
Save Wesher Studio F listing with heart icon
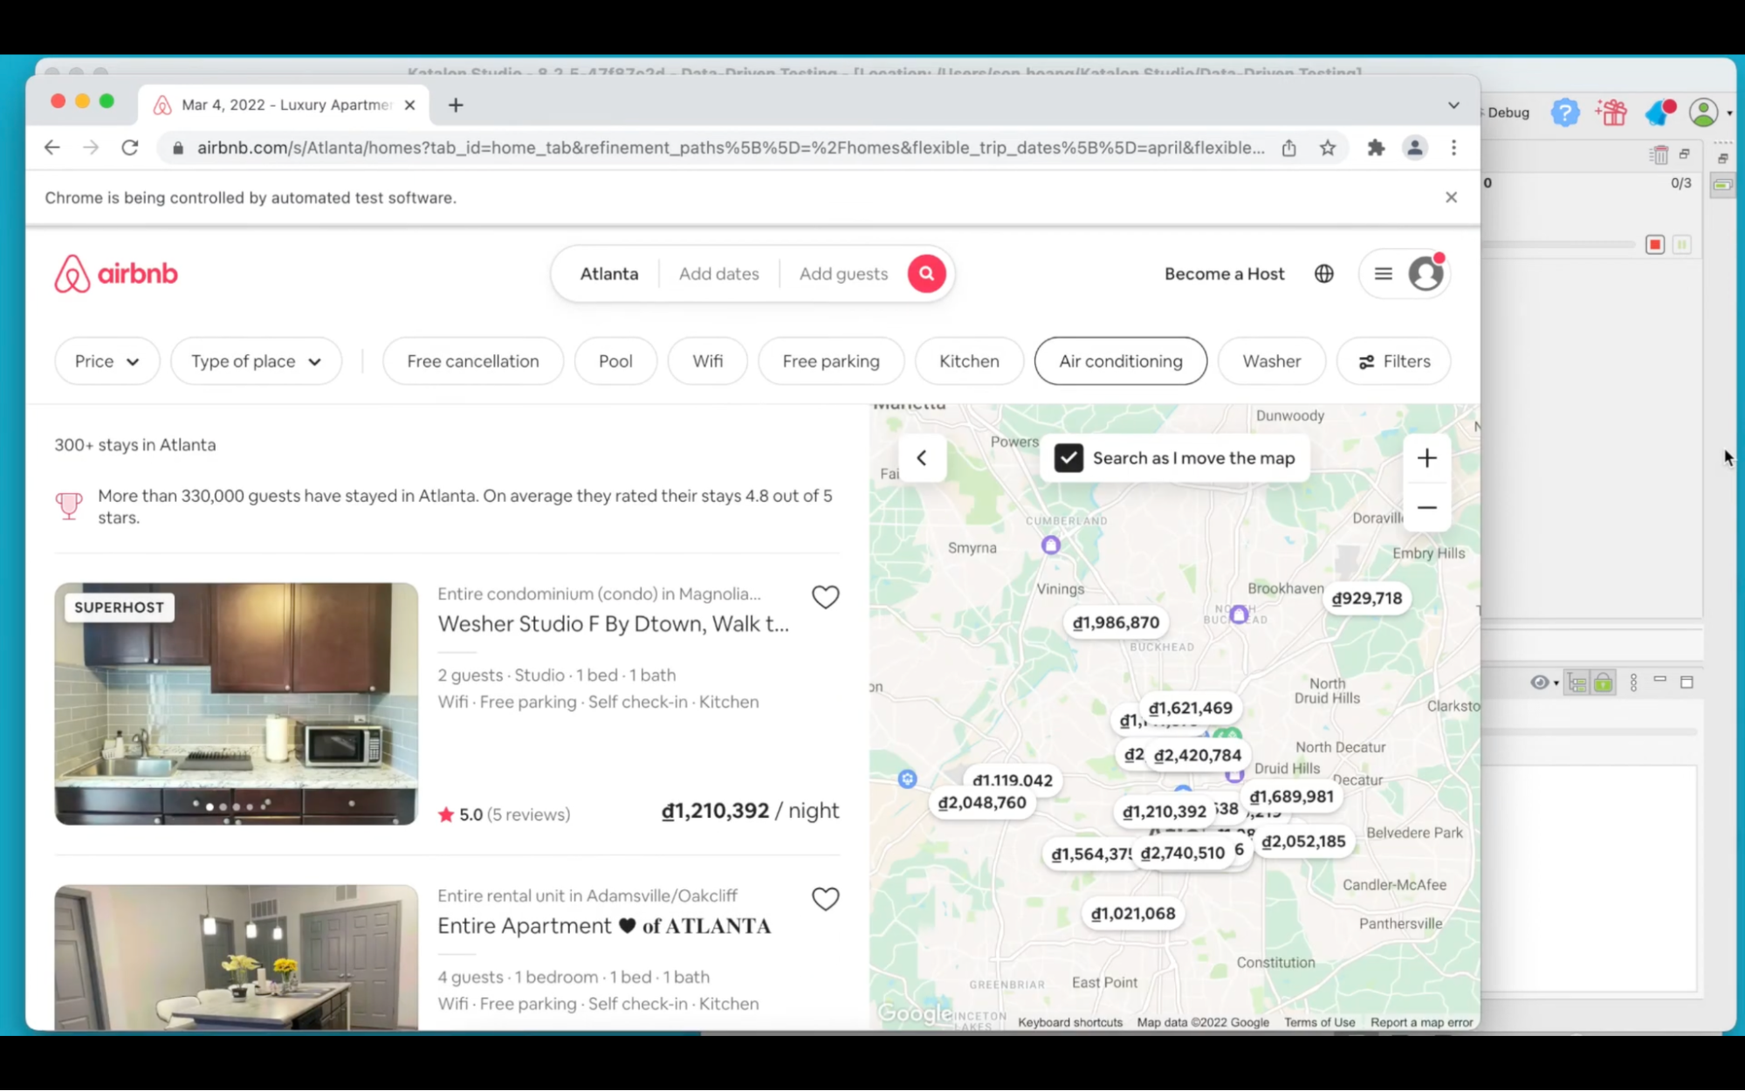coord(825,597)
